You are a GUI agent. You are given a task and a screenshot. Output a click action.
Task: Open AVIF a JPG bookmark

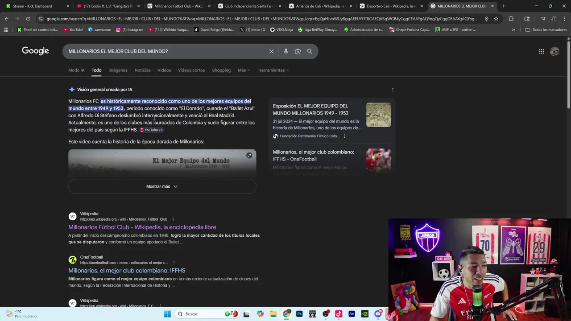tap(455, 30)
